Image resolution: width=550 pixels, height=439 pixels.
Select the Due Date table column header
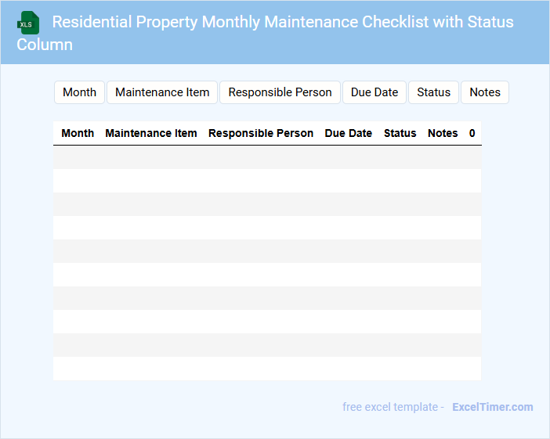[x=349, y=133]
